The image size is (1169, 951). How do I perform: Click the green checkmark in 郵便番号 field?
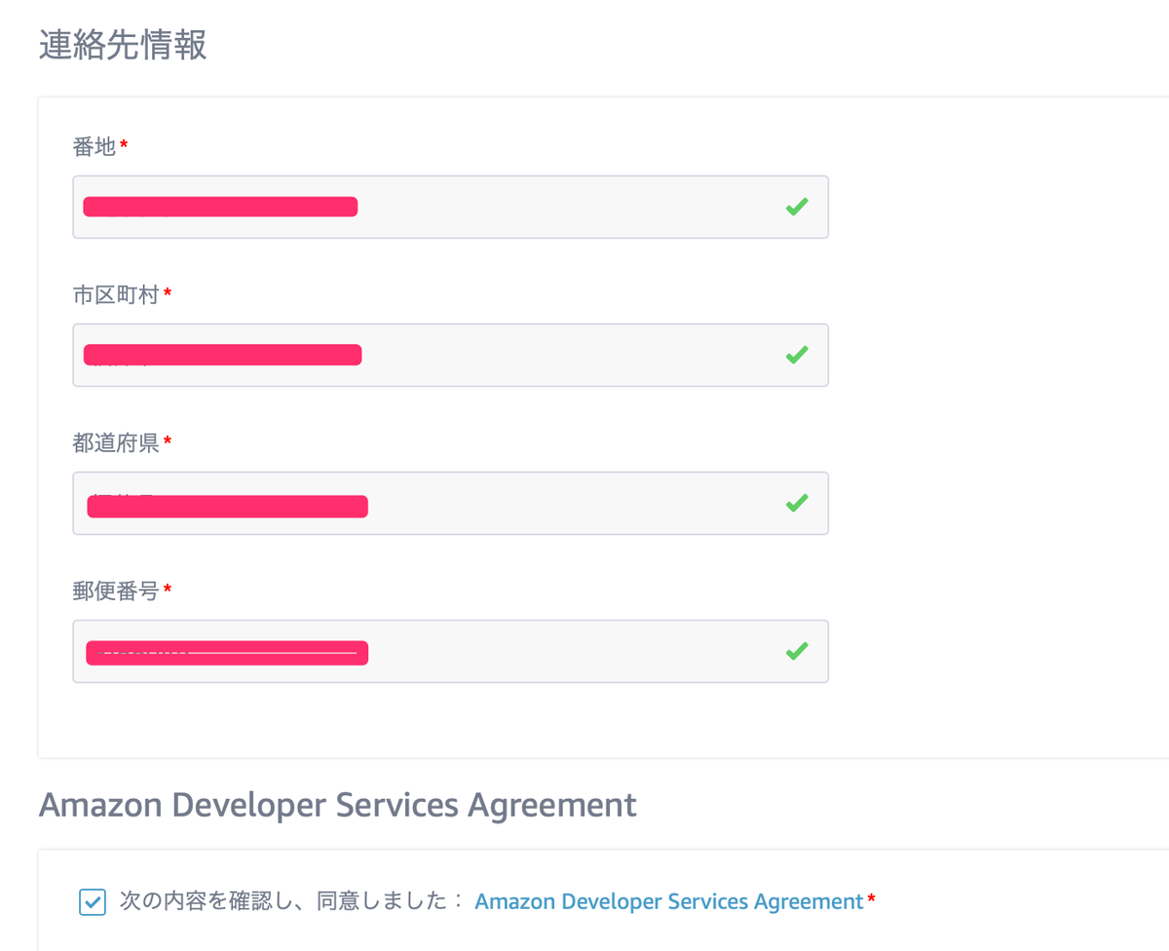pyautogui.click(x=797, y=650)
